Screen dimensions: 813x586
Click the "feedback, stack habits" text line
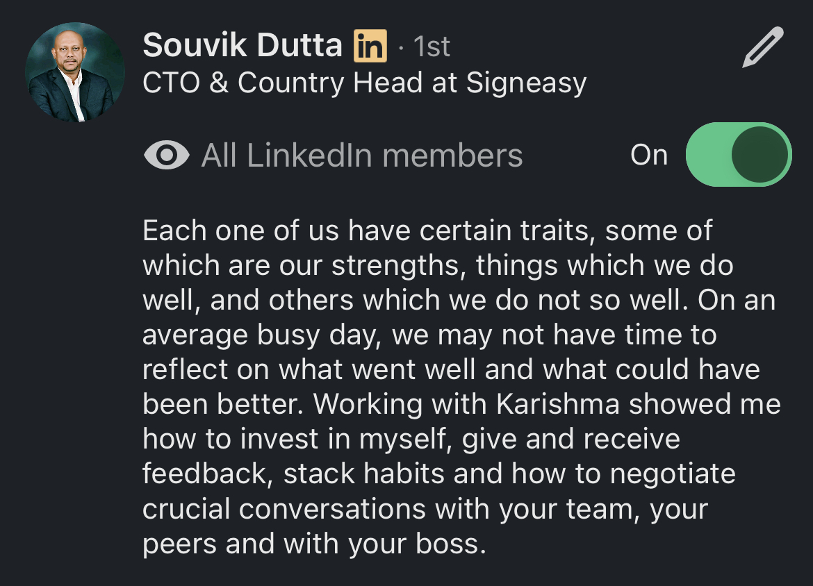pos(438,474)
